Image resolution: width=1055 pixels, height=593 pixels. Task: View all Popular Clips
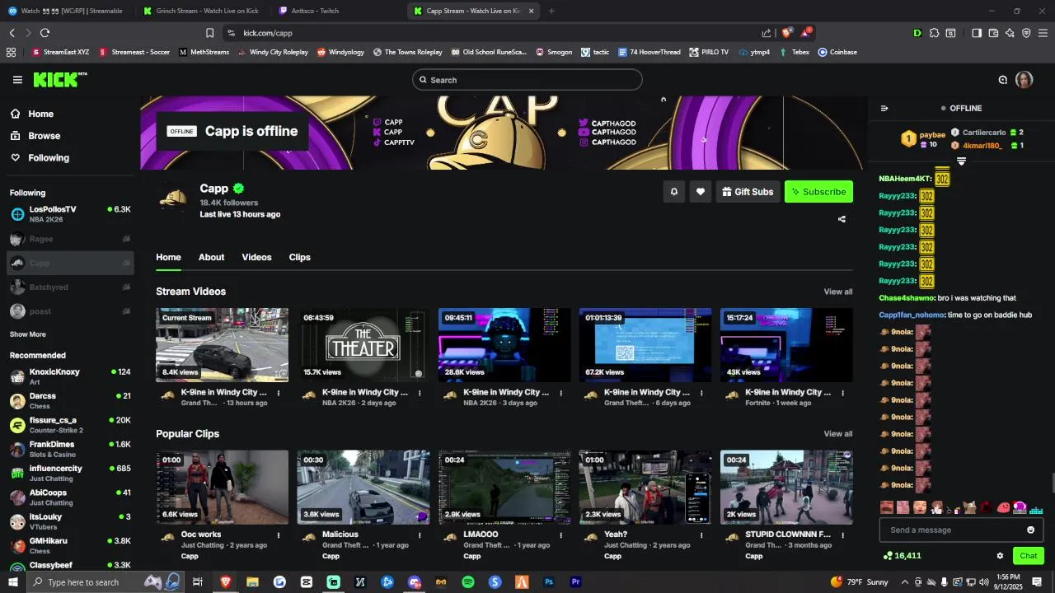pos(838,434)
